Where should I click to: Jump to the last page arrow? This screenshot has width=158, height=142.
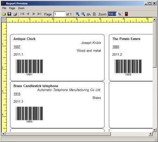coord(39,14)
